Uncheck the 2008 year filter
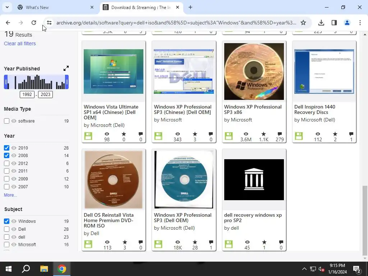Screen dimensions: 368x276 (6, 155)
